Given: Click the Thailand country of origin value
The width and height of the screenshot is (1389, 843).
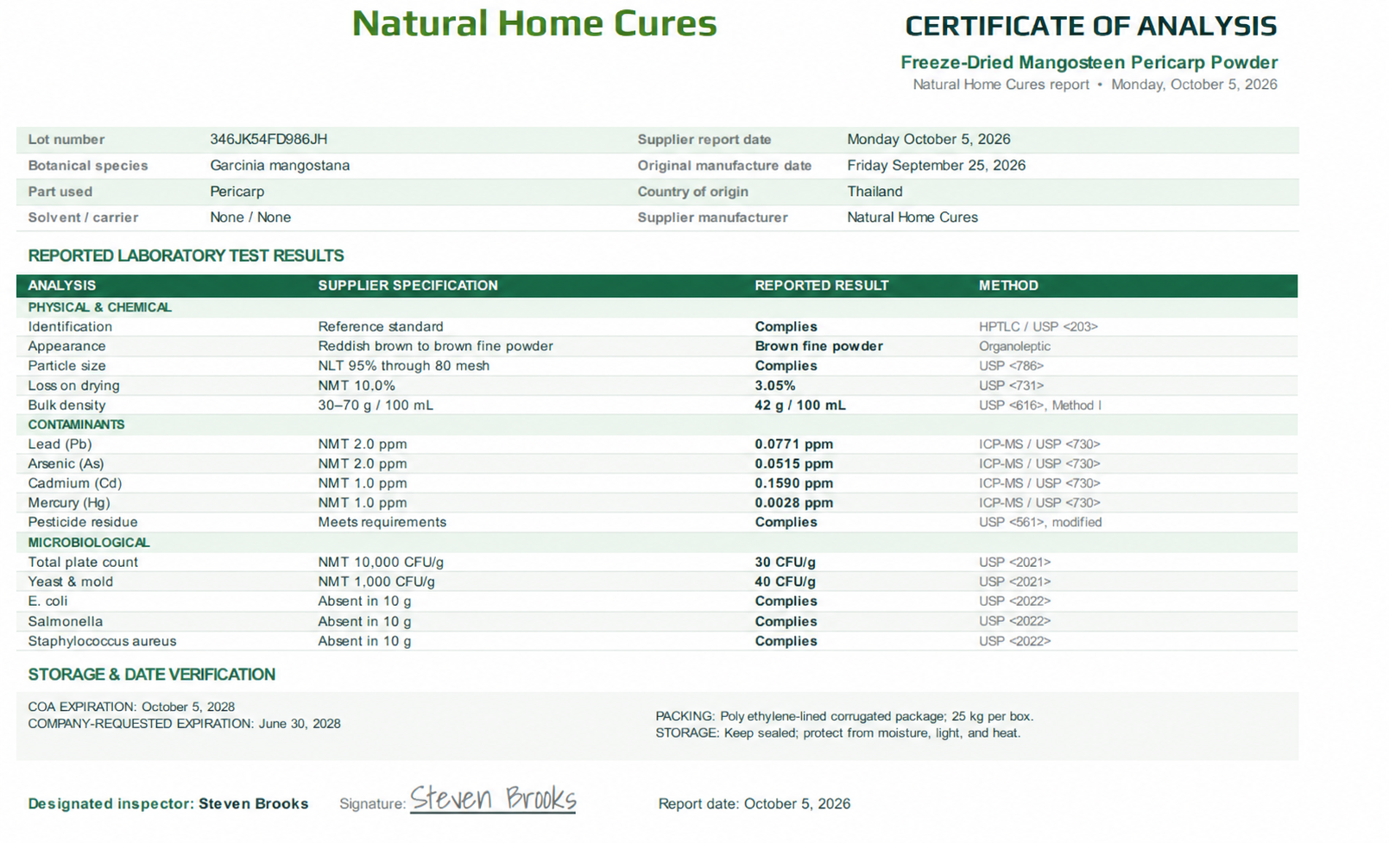Looking at the screenshot, I should coord(874,192).
